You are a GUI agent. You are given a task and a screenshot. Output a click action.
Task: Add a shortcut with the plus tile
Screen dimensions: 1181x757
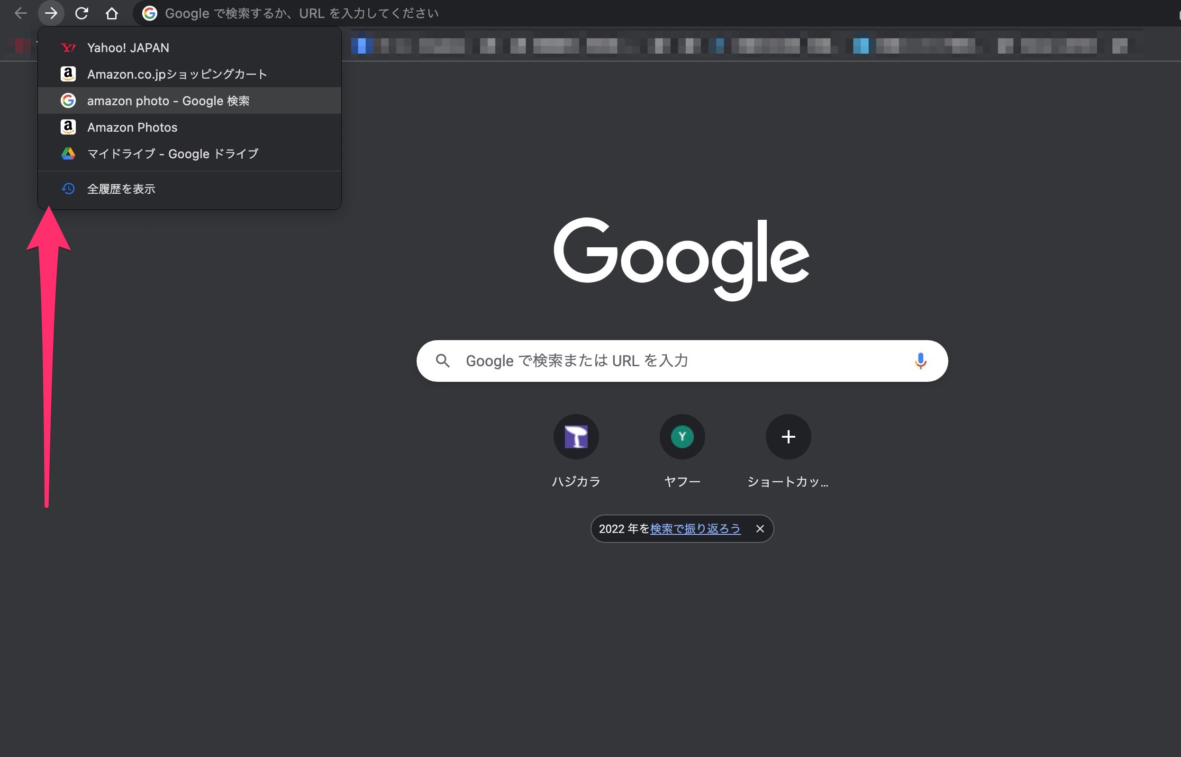pos(788,451)
